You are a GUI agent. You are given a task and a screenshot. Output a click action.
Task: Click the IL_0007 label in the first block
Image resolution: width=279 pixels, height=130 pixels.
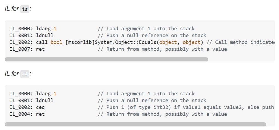tap(21, 49)
